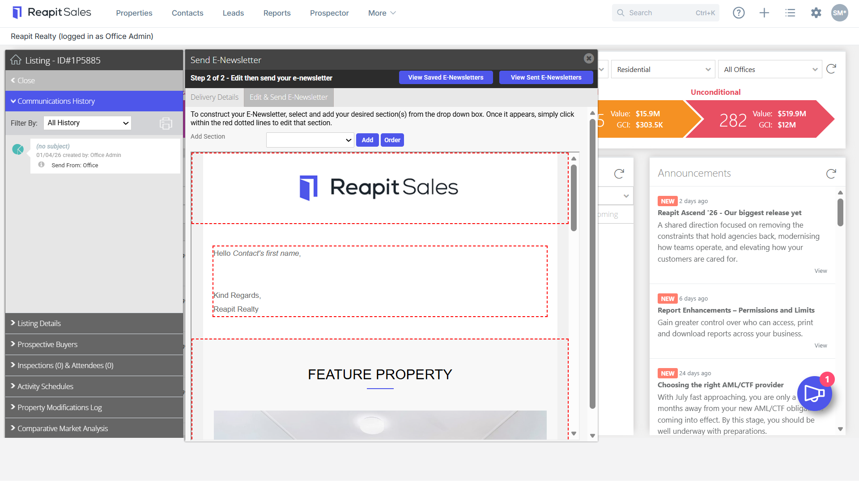Open the Residential dropdown
859x483 pixels.
663,69
